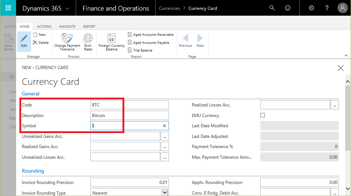The height and width of the screenshot is (196, 351).
Task: Click the Last Date Modified field
Action: 299,126
